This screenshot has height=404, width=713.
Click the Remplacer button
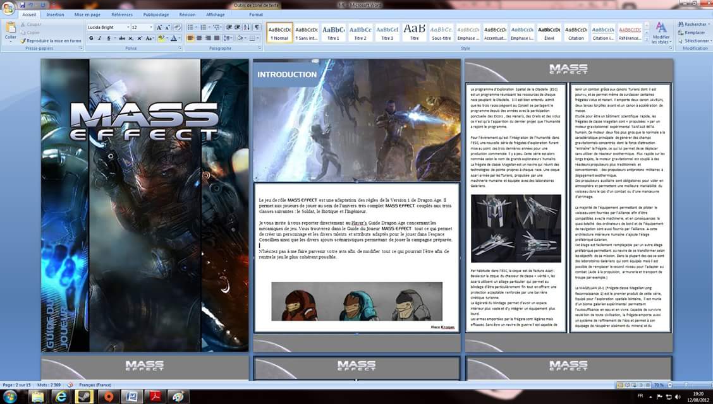[x=692, y=33]
